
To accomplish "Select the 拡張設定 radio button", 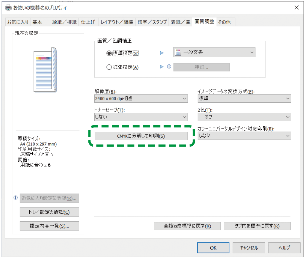I will pos(109,67).
